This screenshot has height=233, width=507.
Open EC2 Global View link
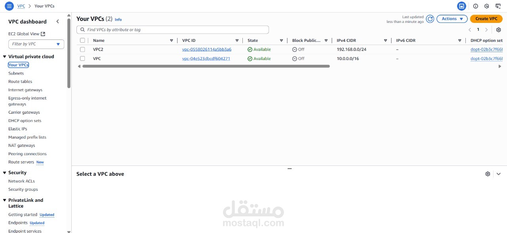(x=27, y=34)
